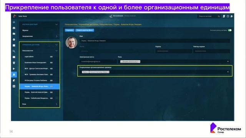This screenshot has width=246, height=138.
Task: Click the Solar Dozor logo
Action: pos(15,16)
